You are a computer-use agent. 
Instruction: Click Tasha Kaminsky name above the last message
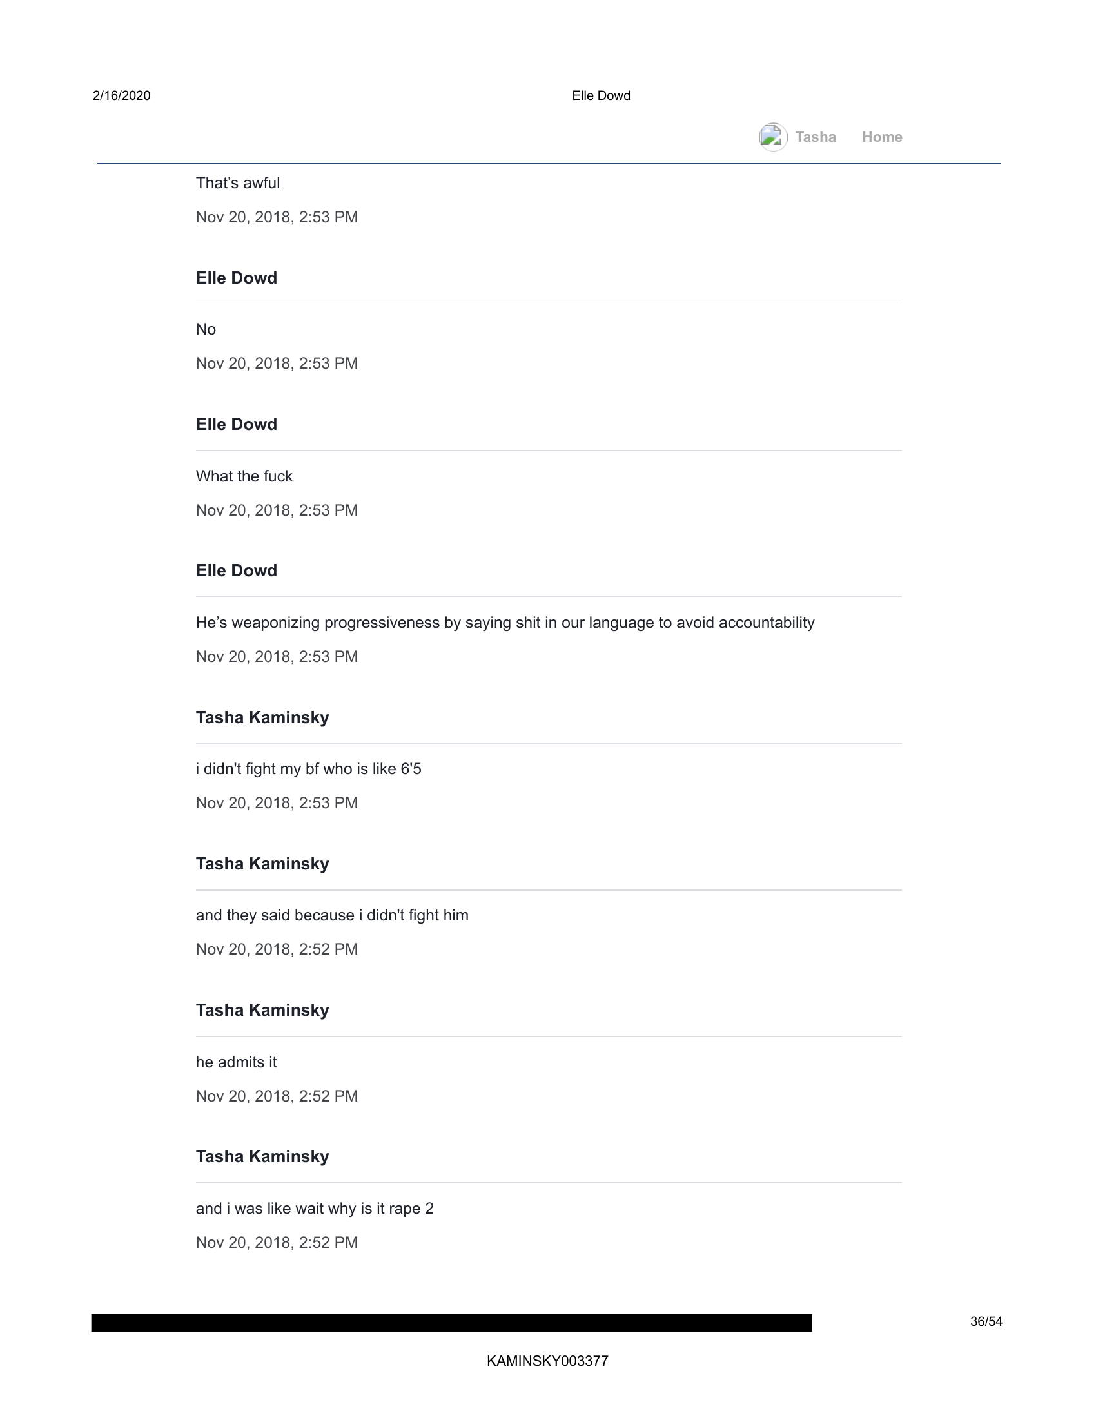pos(262,1156)
